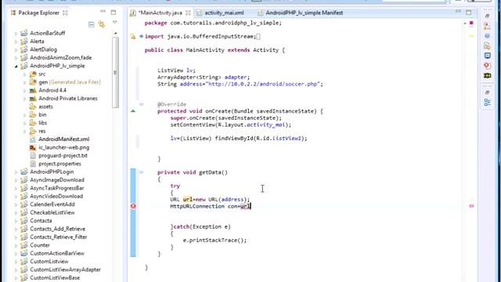Click 'URL url=new URL(address);' line
Viewport: 501px width, 282px height.
[x=210, y=200]
